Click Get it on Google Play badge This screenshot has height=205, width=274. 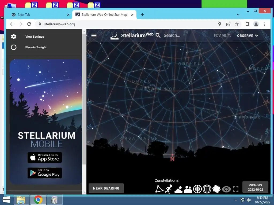coord(45,173)
